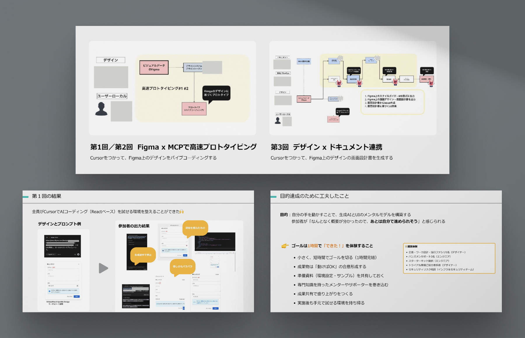Image resolution: width=525 pixels, height=338 pixels.
Task: Click the black Fimgaのデザインに基づくプロトタイプ callout
Action: 216,93
